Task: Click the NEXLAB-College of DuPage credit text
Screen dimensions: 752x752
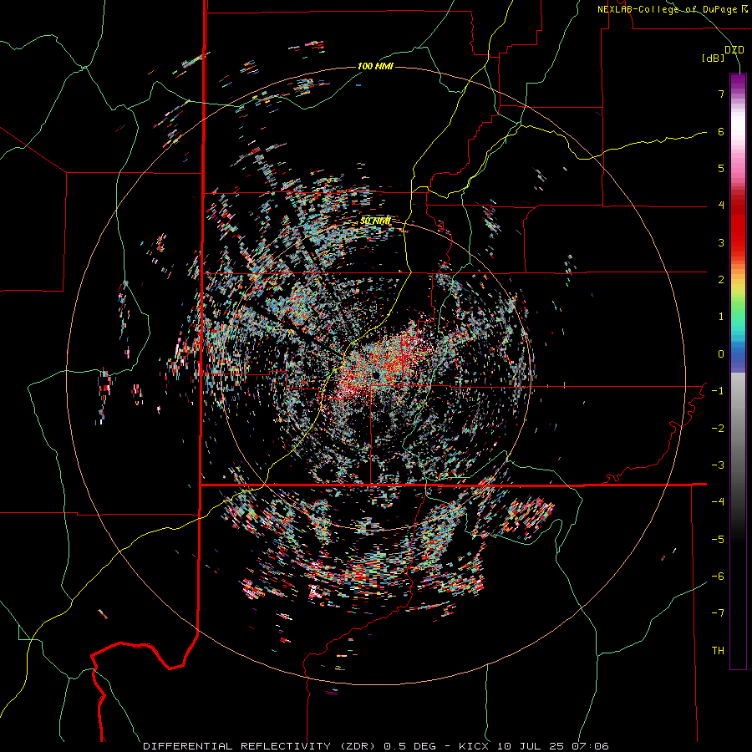Action: 673,9
